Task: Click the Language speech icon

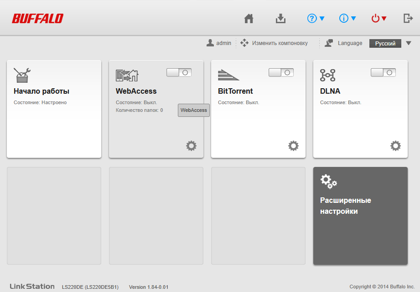Action: [x=329, y=43]
